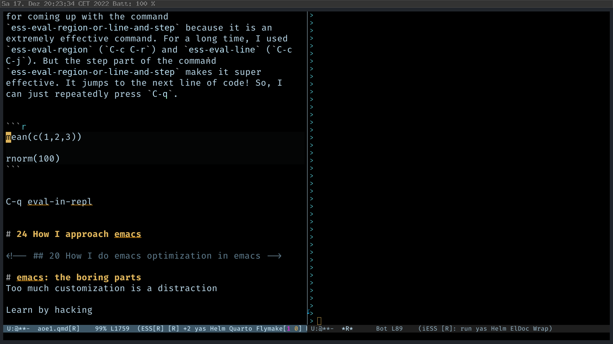
Task: Place cursor on rnorm(100) code line
Action: [33, 159]
